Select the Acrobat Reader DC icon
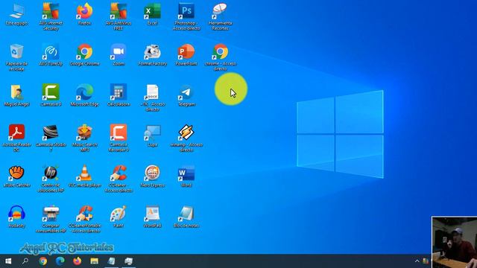This screenshot has width=477, height=268. [16, 138]
